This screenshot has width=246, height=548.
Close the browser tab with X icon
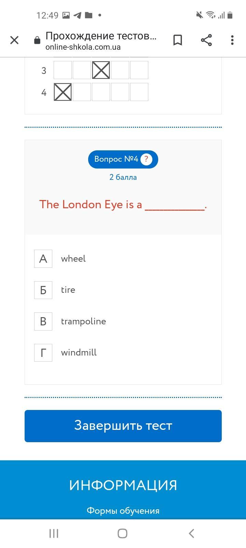pyautogui.click(x=14, y=40)
